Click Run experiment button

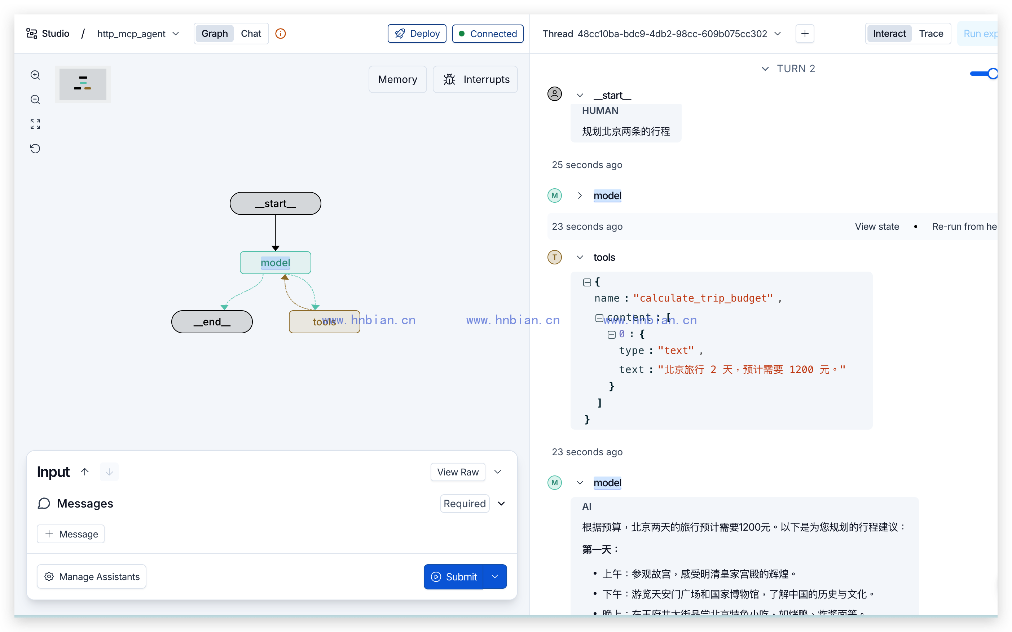click(978, 34)
